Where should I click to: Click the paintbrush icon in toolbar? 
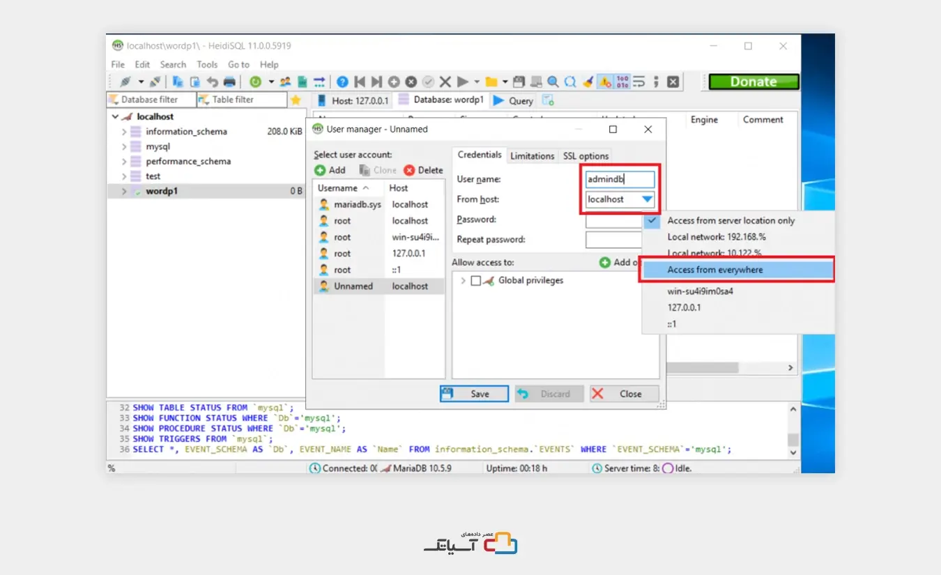[x=588, y=82]
